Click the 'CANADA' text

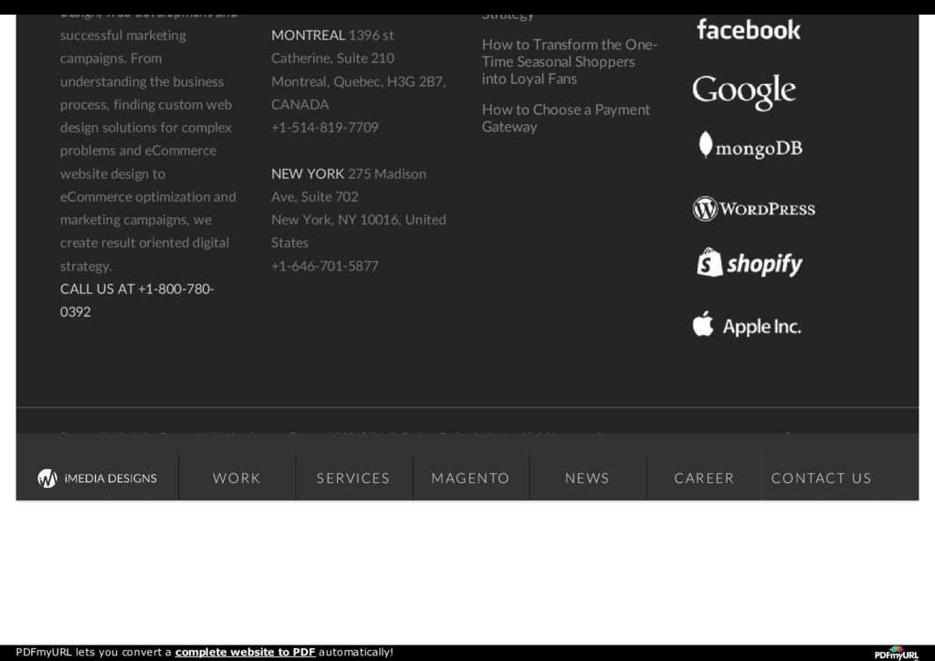click(299, 104)
